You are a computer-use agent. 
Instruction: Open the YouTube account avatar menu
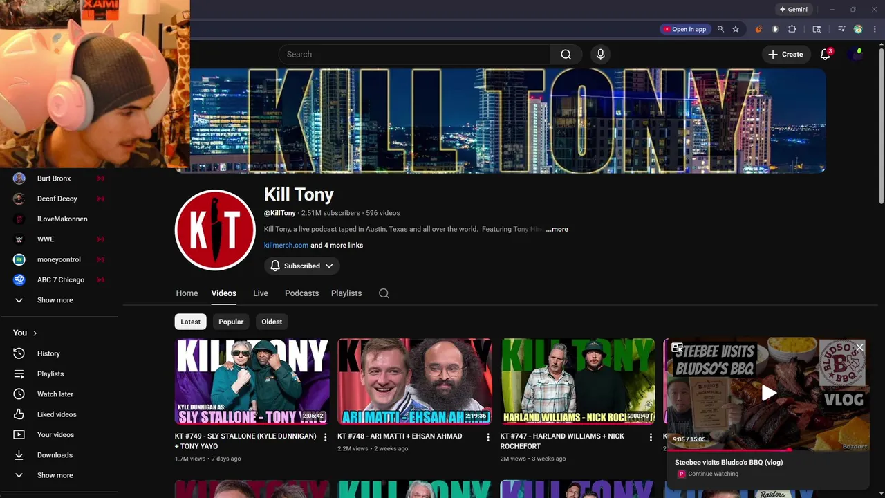click(856, 54)
